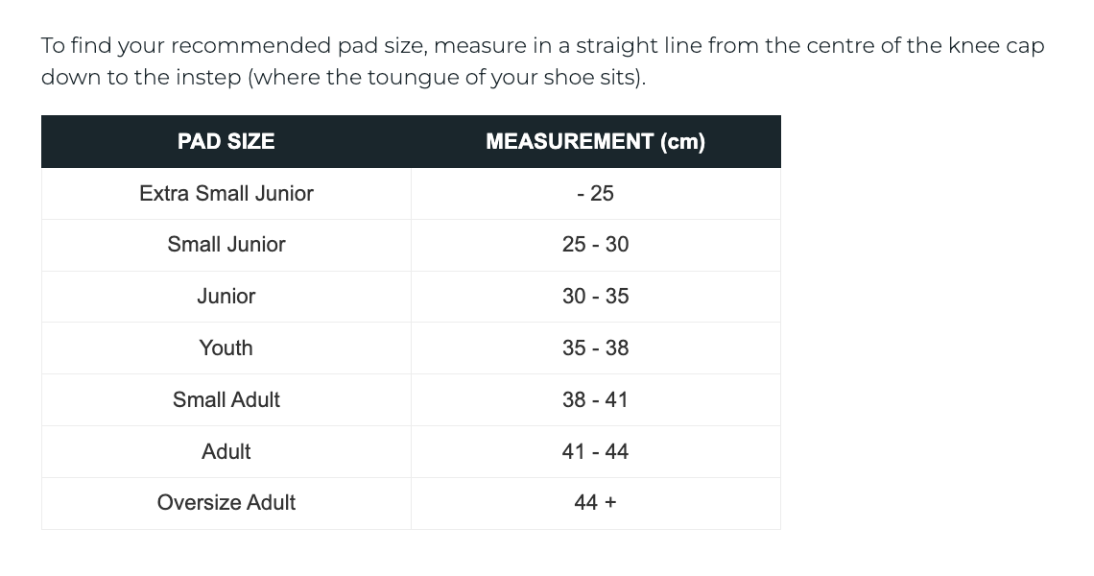Click the Small Junior pad size
This screenshot has width=1094, height=576.
pos(226,245)
